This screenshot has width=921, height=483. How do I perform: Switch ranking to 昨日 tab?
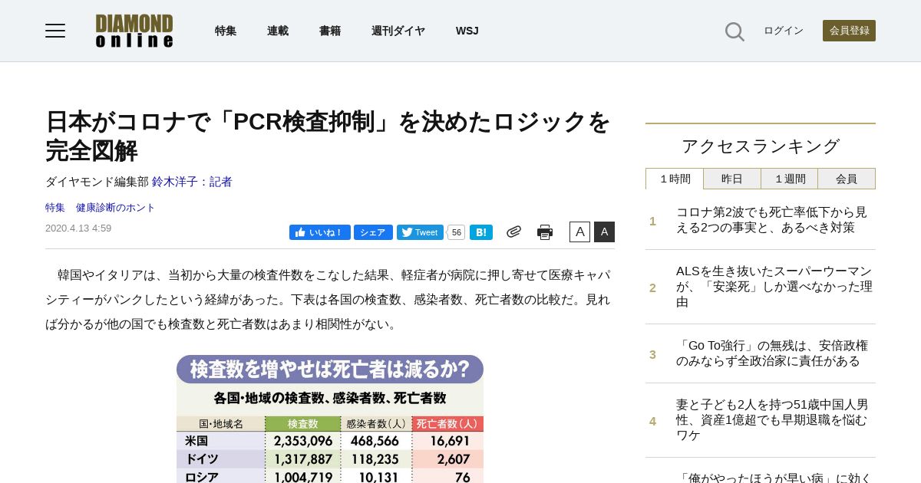[x=732, y=179]
